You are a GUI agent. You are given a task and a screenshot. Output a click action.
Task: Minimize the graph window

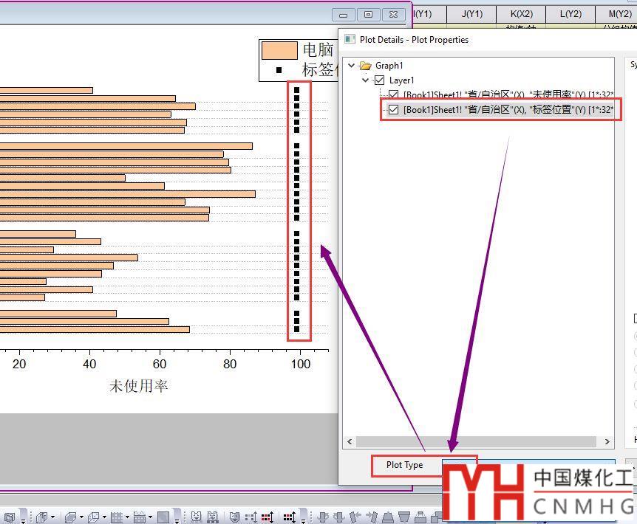pos(343,14)
